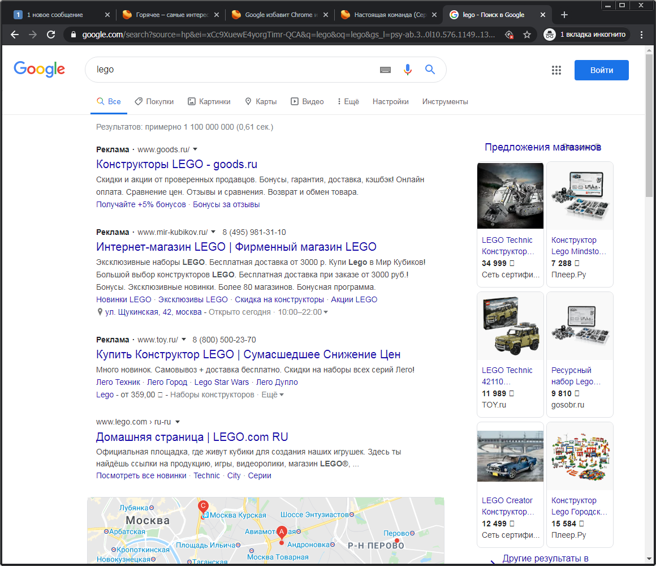Expand dropdown arrow next to www.goods.ru

(195, 149)
